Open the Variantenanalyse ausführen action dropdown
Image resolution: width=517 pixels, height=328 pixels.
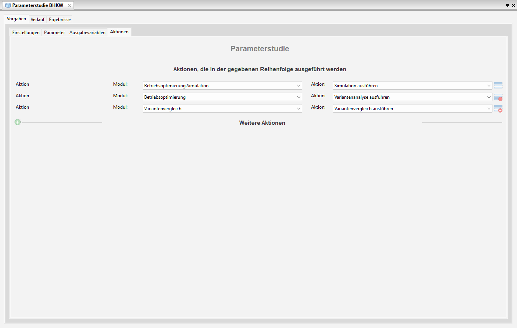point(489,97)
